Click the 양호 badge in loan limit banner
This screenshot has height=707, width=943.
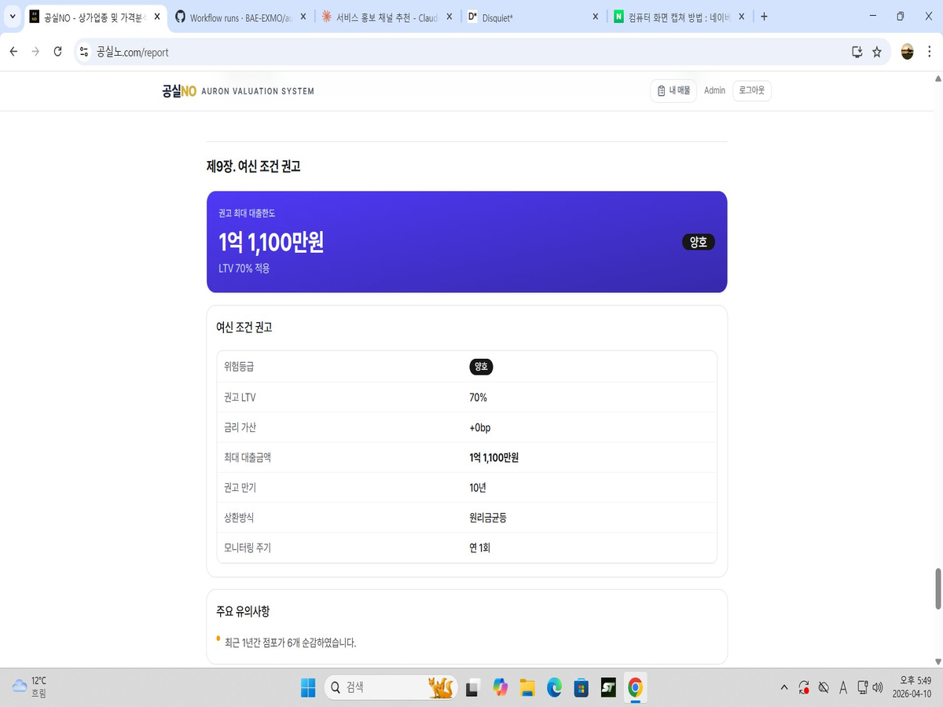pyautogui.click(x=699, y=242)
